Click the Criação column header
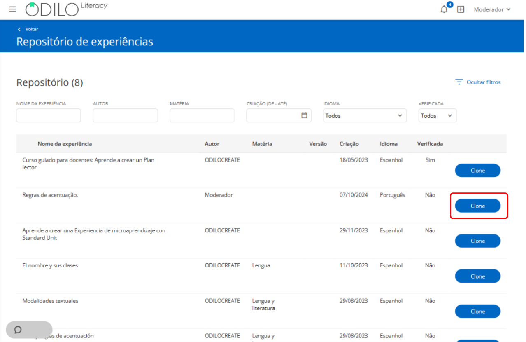Viewport: 526px width, 342px height. 349,144
